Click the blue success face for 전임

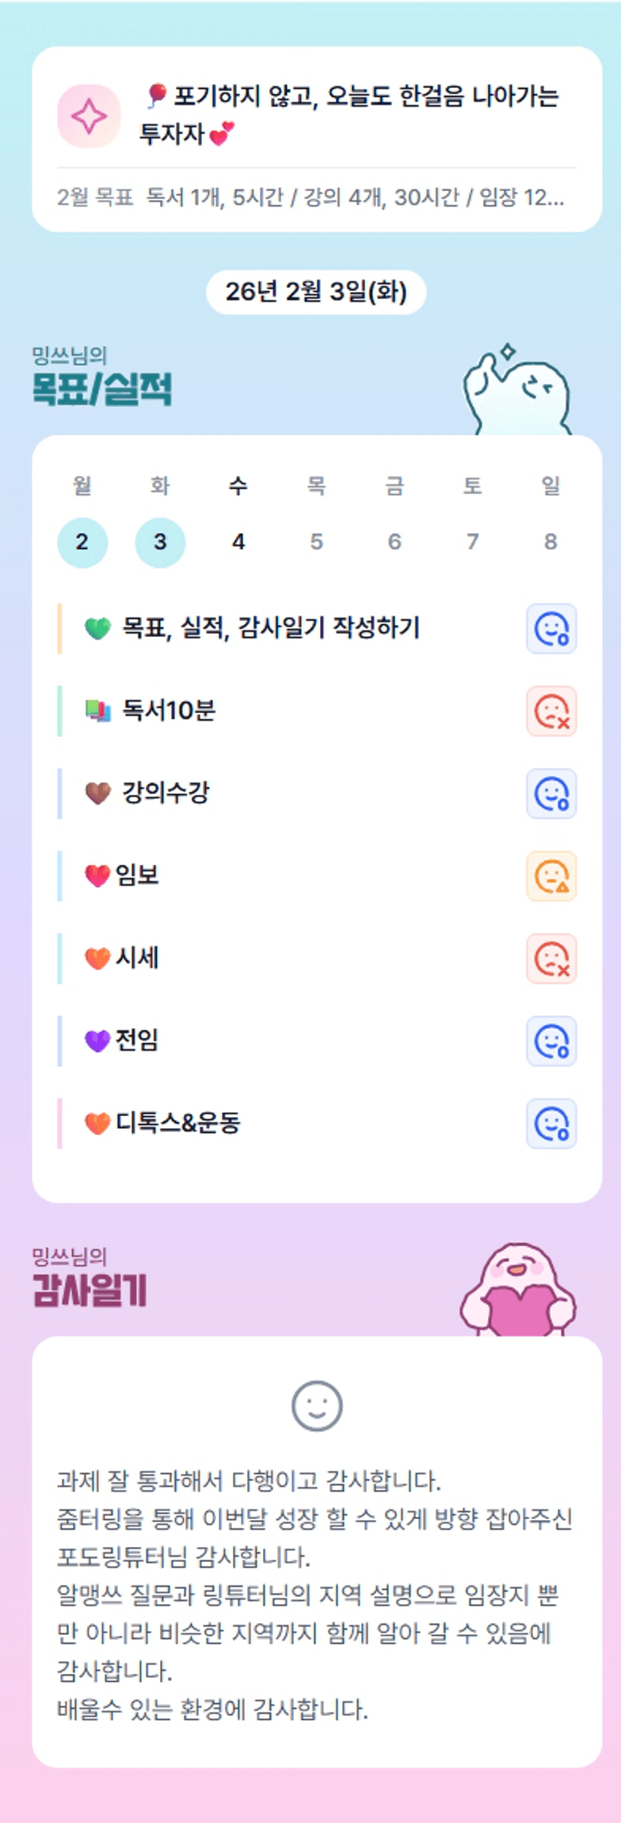tap(551, 1042)
